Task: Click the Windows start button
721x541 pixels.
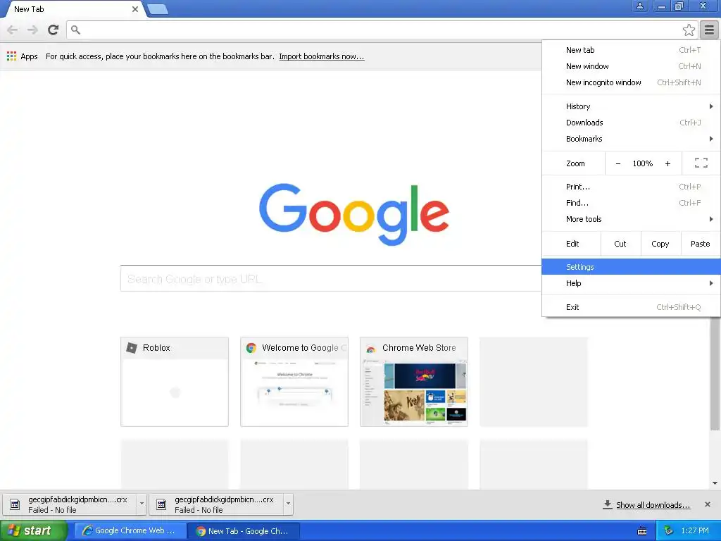Action: coord(33,531)
